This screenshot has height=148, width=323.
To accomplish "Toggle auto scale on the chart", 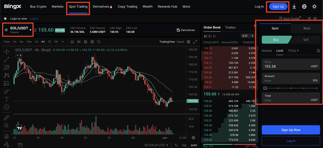I will pos(194,145).
